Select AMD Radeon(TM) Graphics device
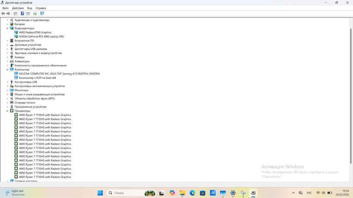Viewport: 353px width, 198px height. [35, 32]
